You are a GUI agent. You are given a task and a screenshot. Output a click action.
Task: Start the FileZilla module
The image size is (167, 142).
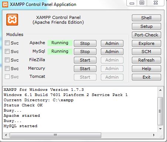point(85,60)
